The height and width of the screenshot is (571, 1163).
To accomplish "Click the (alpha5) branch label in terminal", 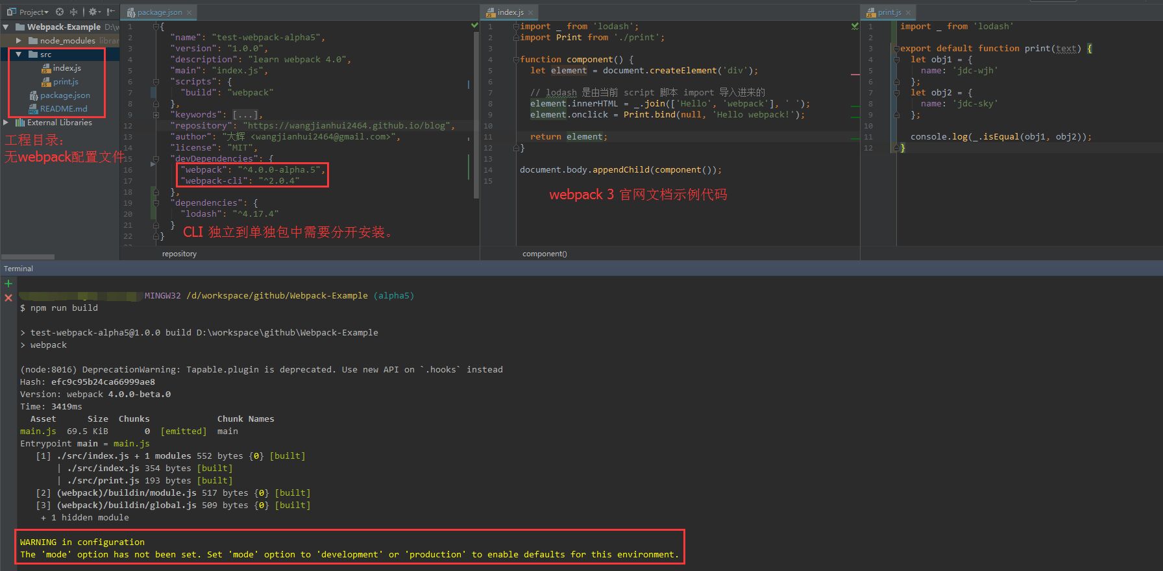I will click(x=393, y=296).
